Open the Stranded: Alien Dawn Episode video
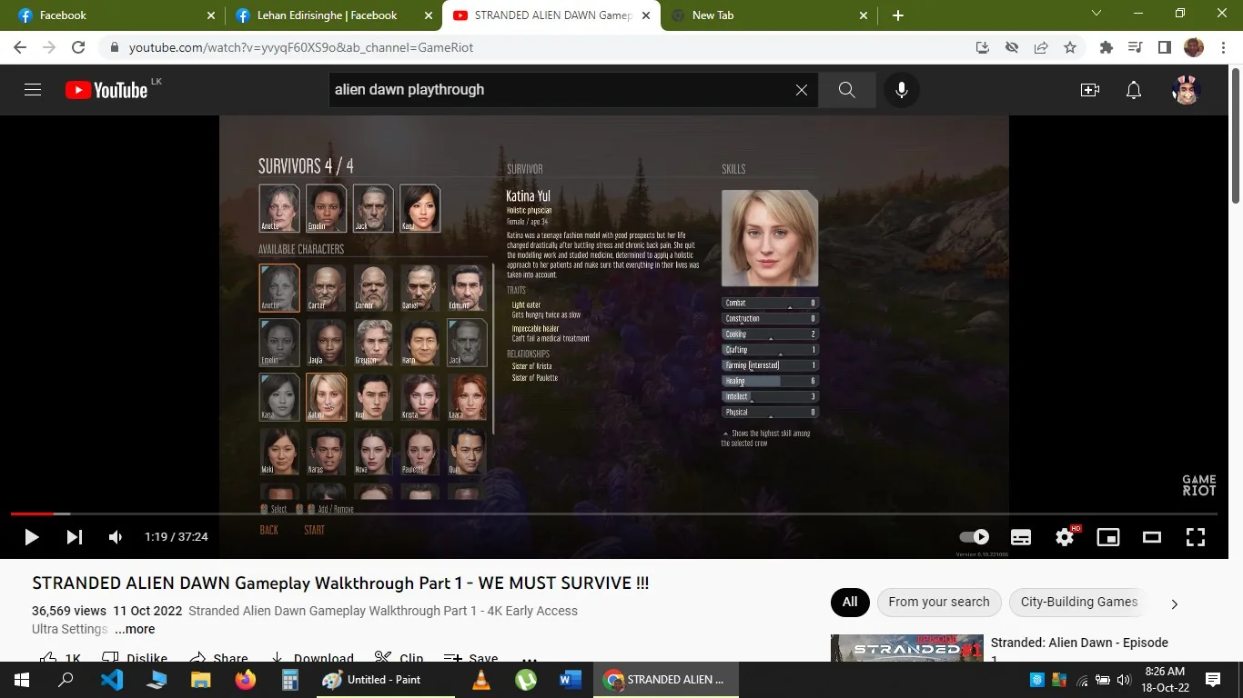The width and height of the screenshot is (1243, 698). [x=1079, y=648]
